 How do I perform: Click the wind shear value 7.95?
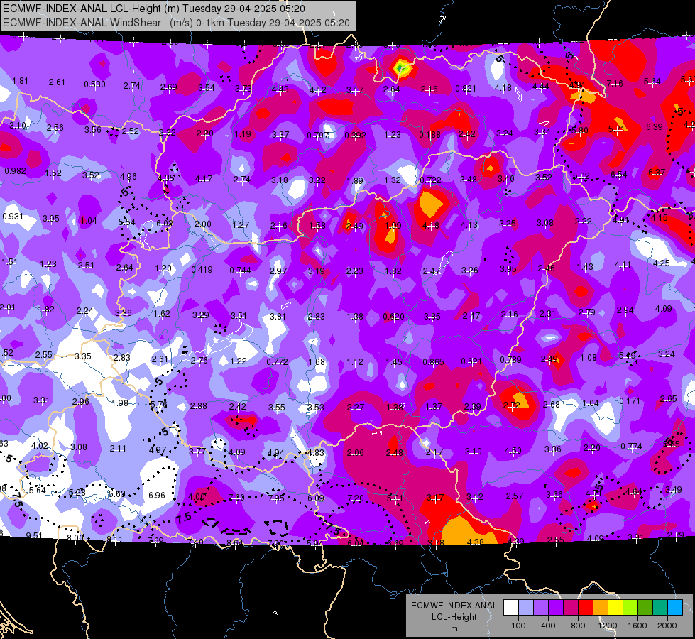pyautogui.click(x=276, y=498)
